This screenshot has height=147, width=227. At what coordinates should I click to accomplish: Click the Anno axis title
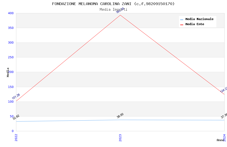click(220, 140)
